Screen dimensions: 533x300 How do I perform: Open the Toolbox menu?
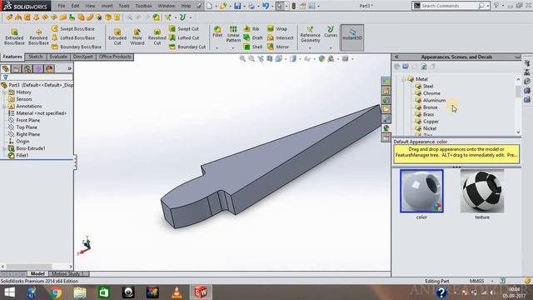[143, 6]
